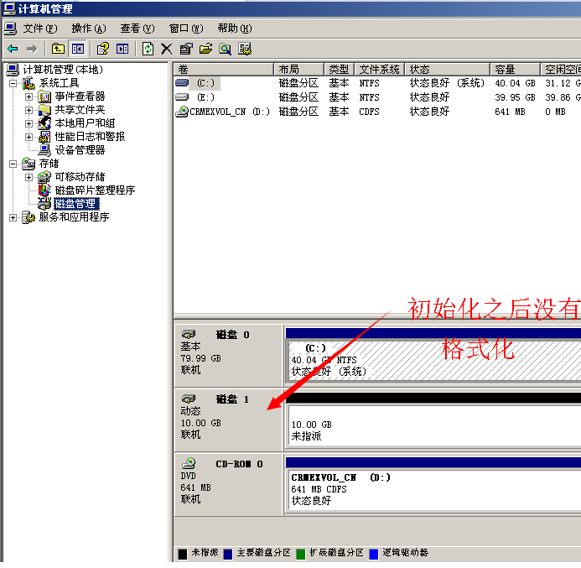Screen dimensions: 581x568
Task: Select 共享文件夹 tree item
Action: coord(80,110)
